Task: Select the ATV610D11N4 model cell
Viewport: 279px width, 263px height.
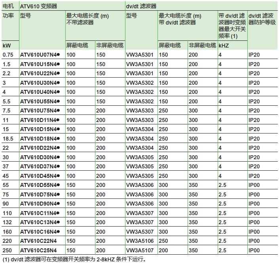Action: (x=40, y=120)
